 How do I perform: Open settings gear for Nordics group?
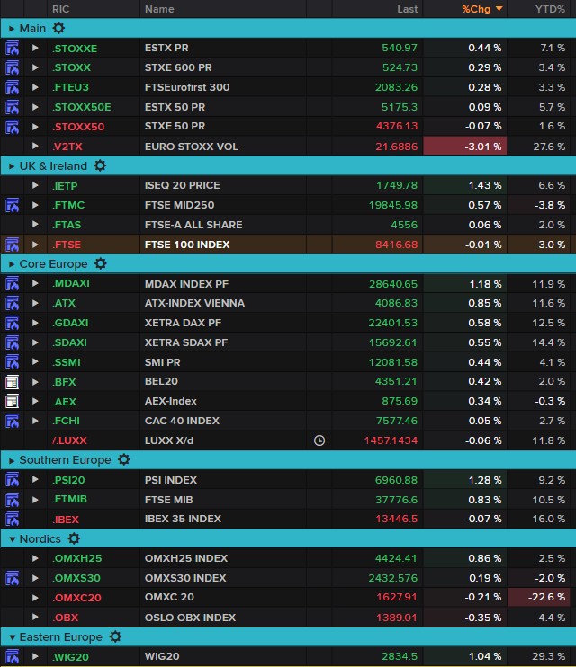tap(74, 539)
